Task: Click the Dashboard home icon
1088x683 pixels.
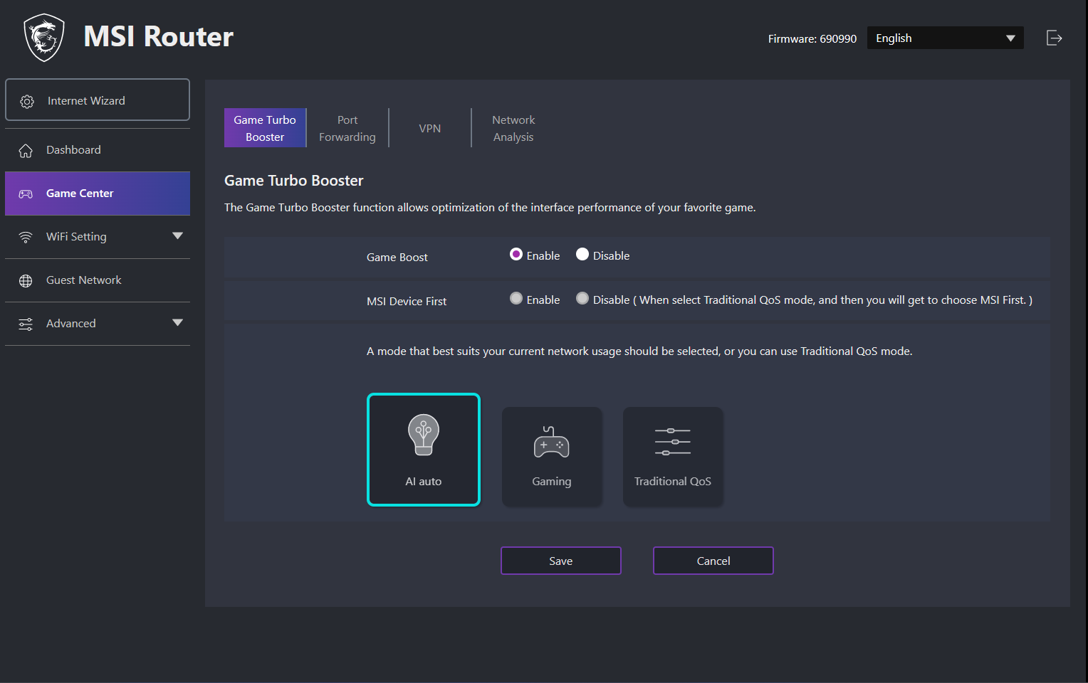Action: [26, 151]
